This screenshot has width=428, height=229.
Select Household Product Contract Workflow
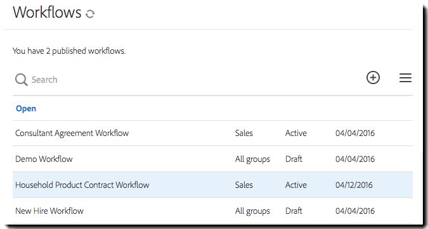(82, 185)
